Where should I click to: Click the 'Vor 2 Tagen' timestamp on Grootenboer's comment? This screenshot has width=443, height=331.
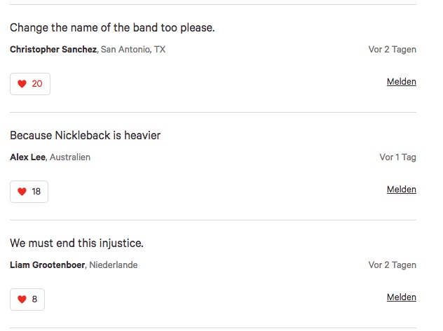click(x=392, y=265)
